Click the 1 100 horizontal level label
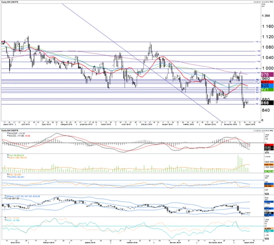Screen dimensions: 274x245 [257, 42]
